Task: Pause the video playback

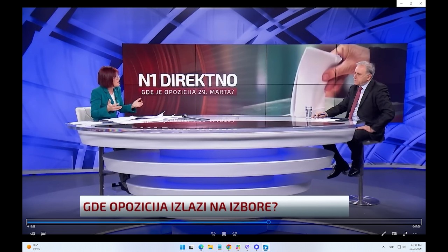Action: 224,234
